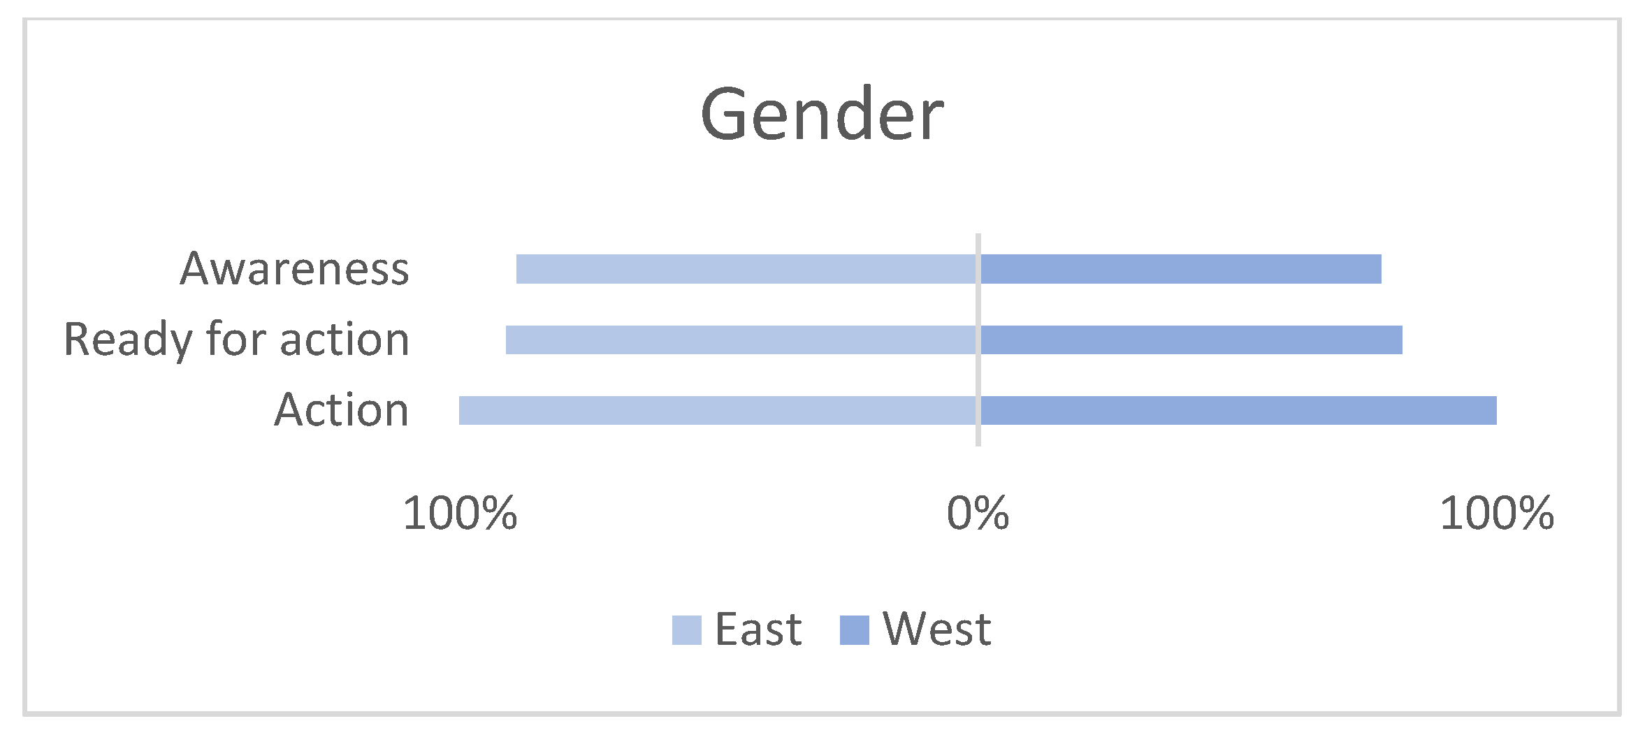This screenshot has width=1645, height=735.
Task: Click the Action category label
Action: point(341,410)
